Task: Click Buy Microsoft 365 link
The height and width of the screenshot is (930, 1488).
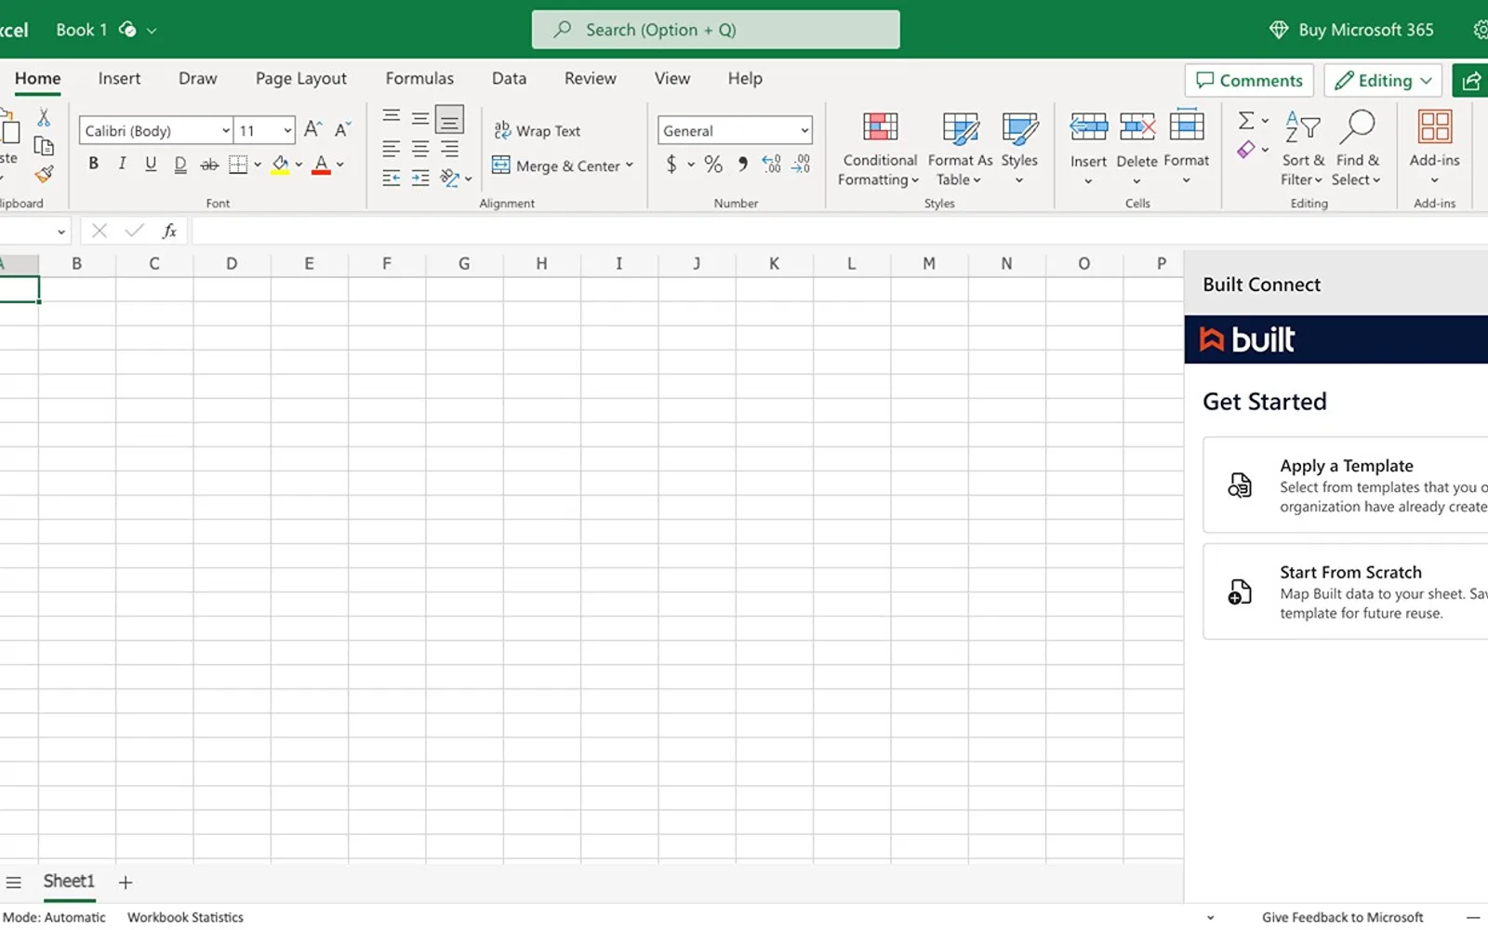Action: 1351,30
